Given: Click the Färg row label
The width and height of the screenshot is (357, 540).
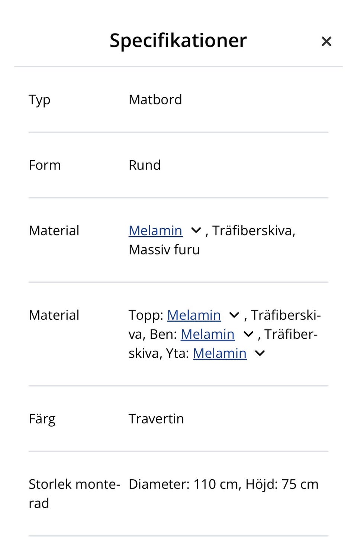Looking at the screenshot, I should coord(42,419).
